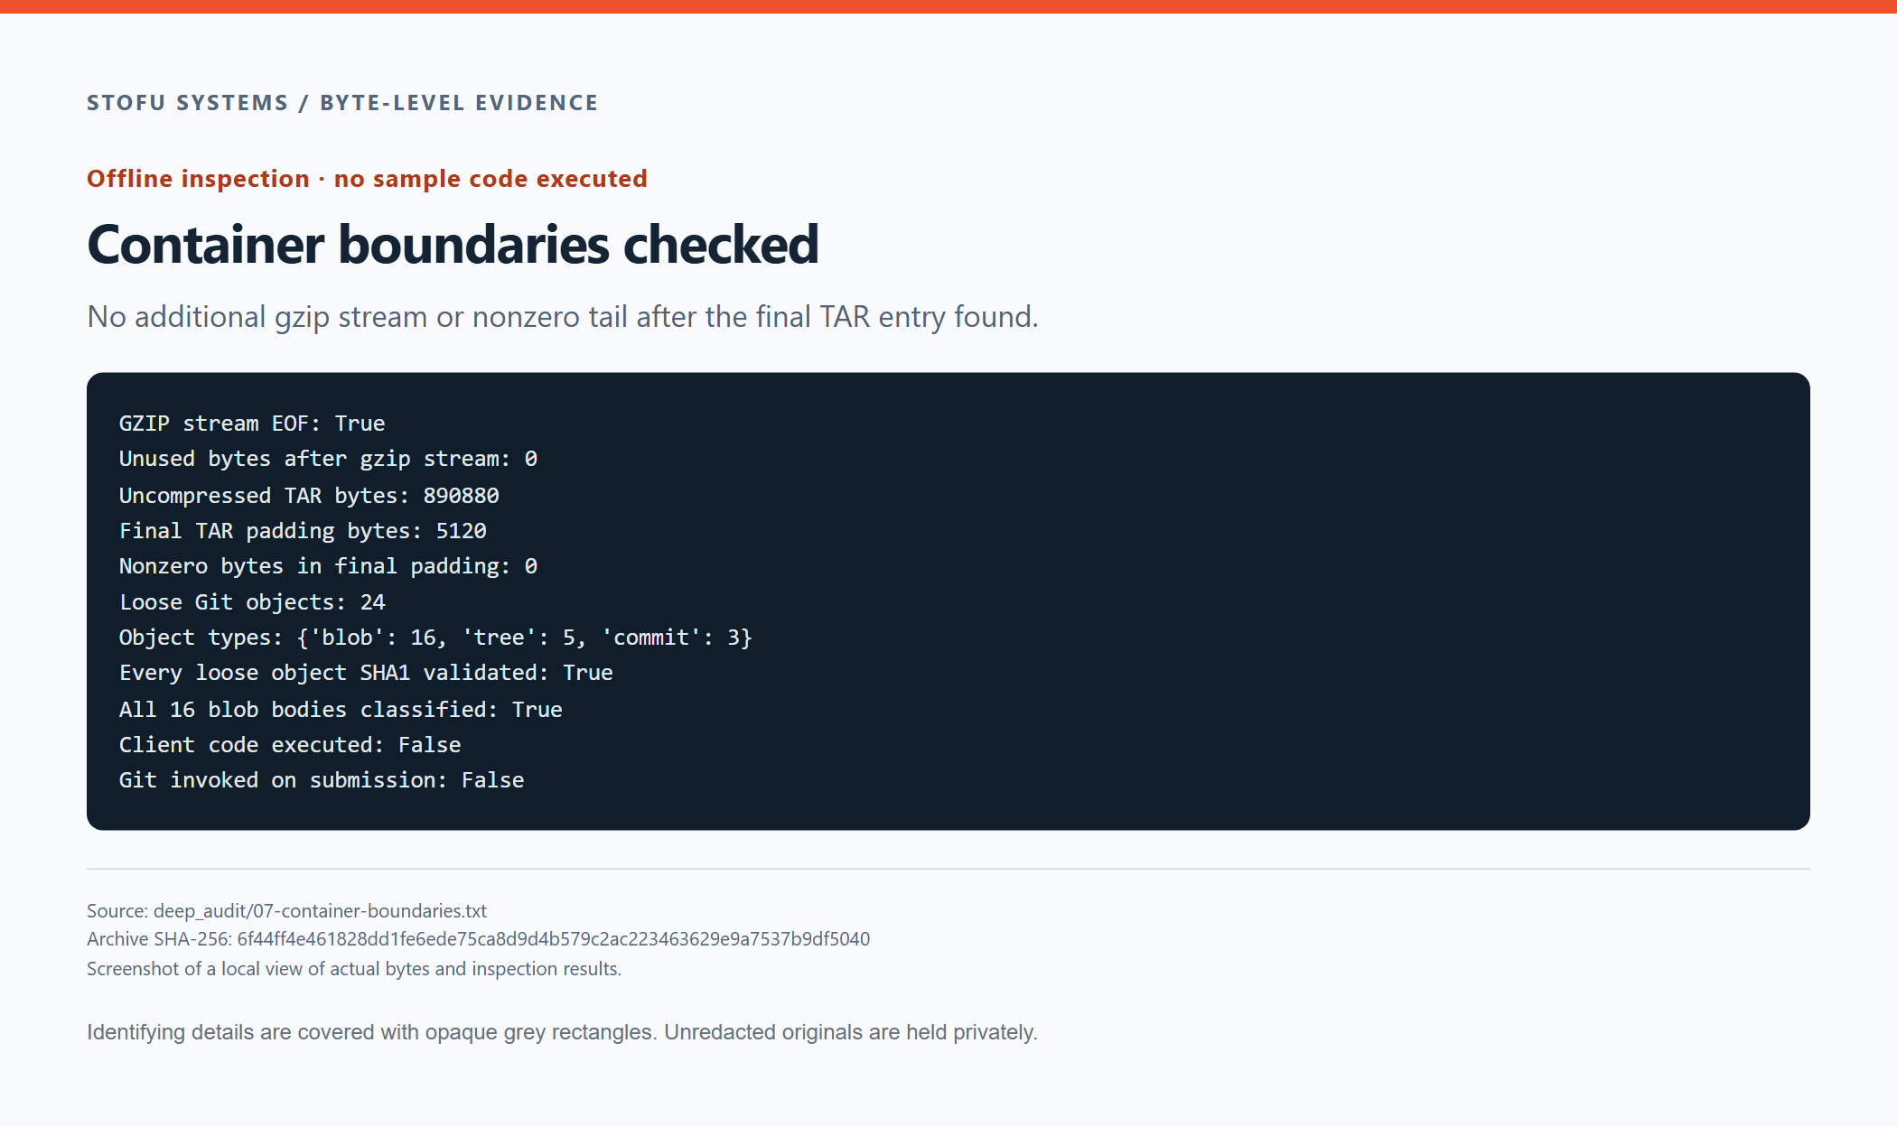Click 'Unused bytes after gzip stream: 0' line
Viewport: 1897px width, 1127px height.
[328, 459]
